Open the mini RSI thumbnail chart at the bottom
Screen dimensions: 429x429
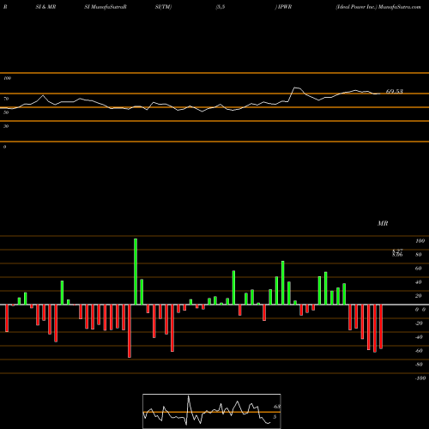(x=212, y=411)
